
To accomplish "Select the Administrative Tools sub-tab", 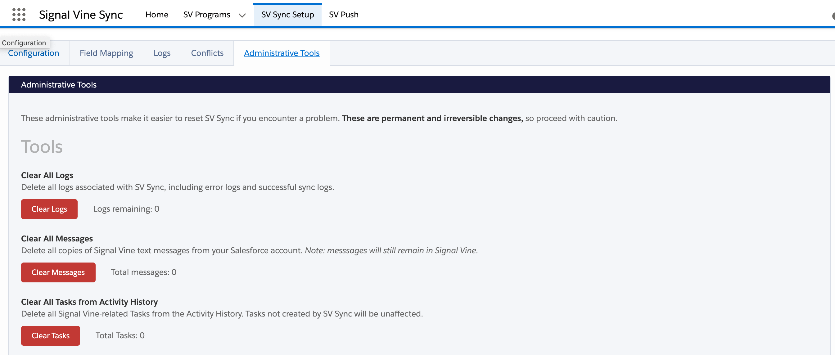I will click(x=282, y=53).
